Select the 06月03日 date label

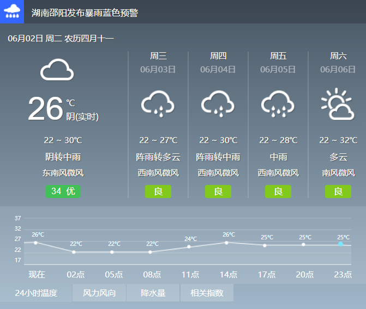click(x=158, y=70)
